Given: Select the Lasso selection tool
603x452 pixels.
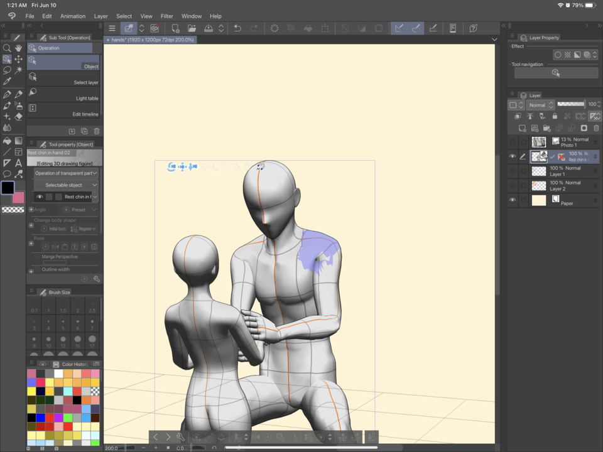Looking at the screenshot, I should click(6, 70).
